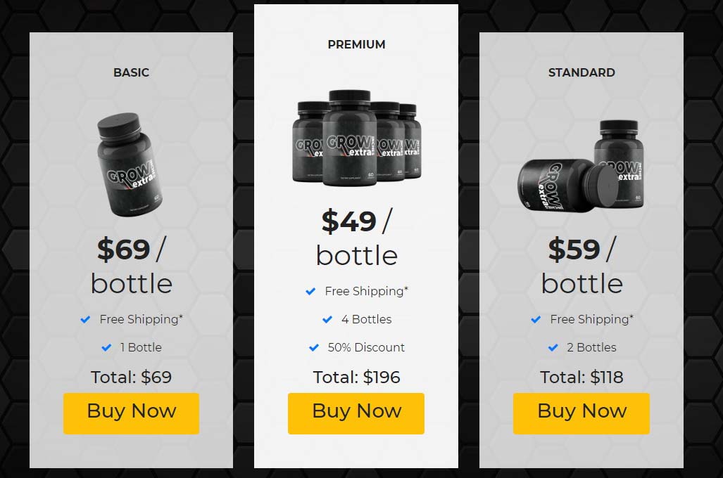723x478 pixels.
Task: Click the checkmark beside Basic Free Shipping
Action: point(85,319)
